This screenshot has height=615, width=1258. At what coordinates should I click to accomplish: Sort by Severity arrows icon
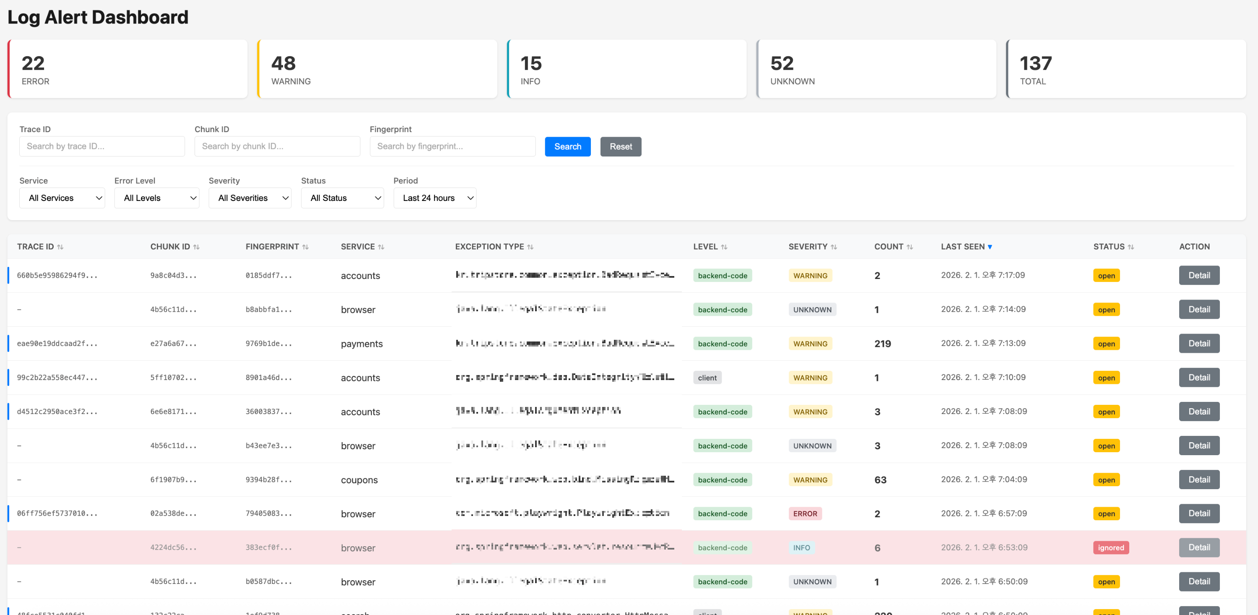tap(834, 247)
